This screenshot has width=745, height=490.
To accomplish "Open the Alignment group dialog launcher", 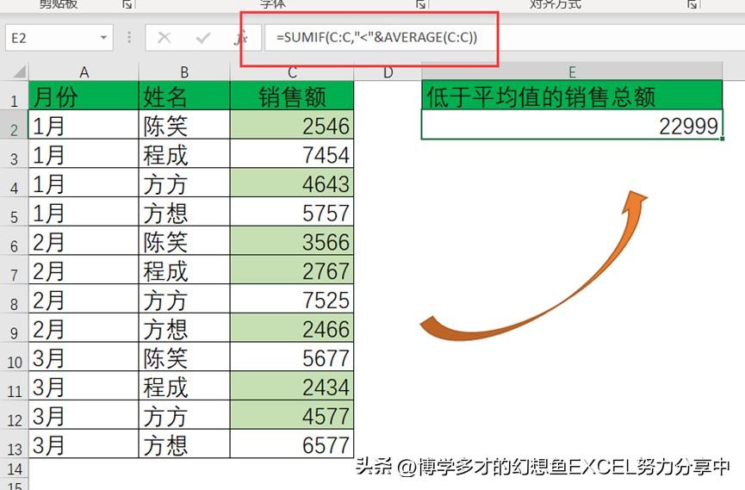I will point(692,4).
